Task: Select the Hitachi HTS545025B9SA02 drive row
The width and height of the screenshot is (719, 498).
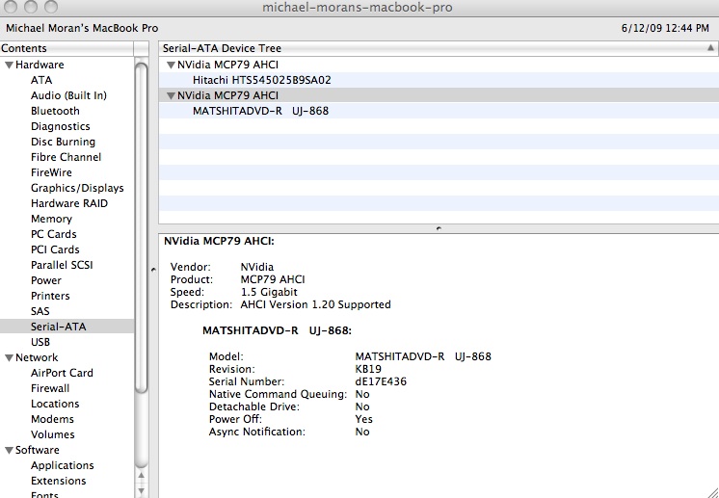Action: [x=439, y=80]
